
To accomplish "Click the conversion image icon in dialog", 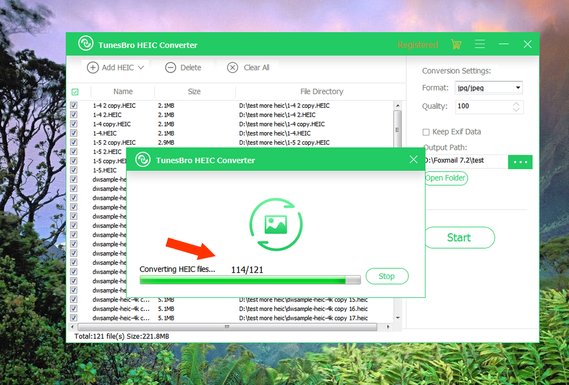I will click(276, 224).
